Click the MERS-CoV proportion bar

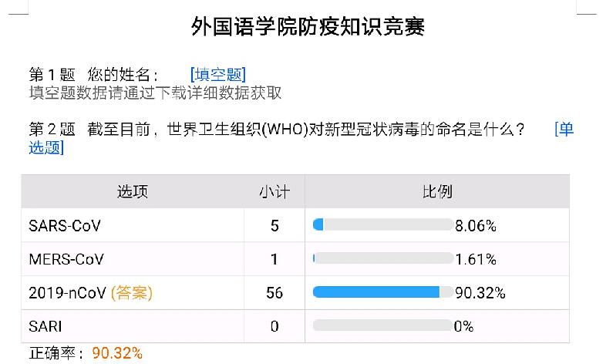(x=382, y=259)
